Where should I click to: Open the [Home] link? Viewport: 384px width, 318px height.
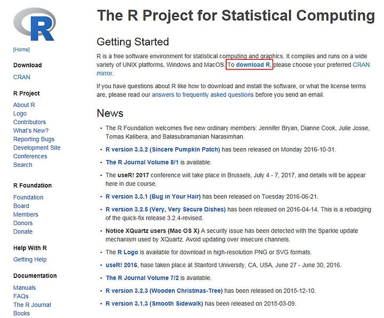tap(21, 50)
